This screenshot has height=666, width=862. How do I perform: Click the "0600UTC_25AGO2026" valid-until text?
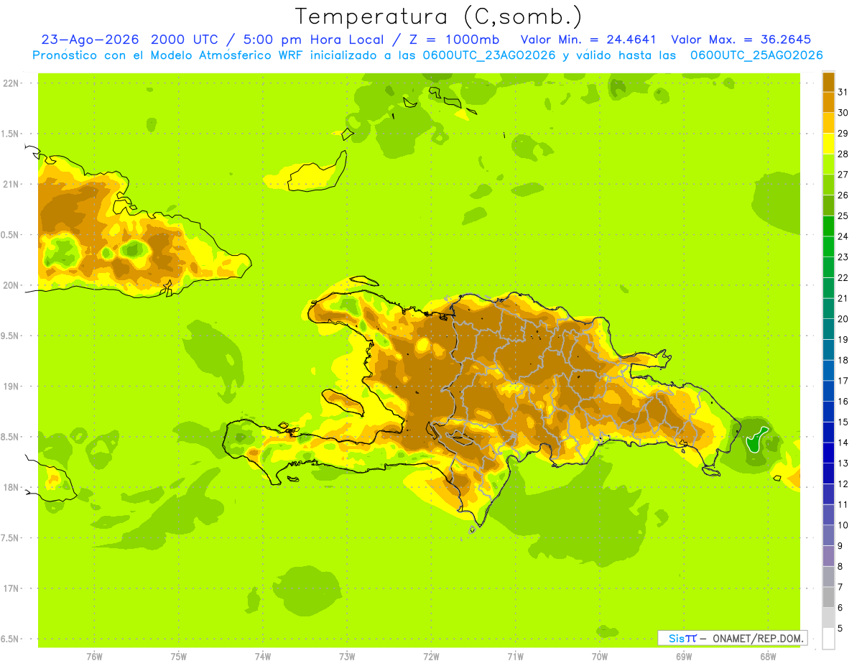(756, 55)
